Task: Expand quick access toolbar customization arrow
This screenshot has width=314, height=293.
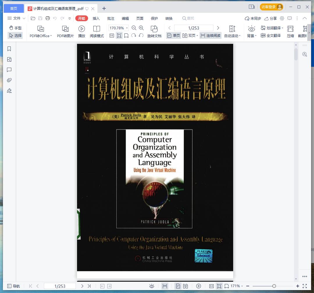Action: (x=69, y=18)
